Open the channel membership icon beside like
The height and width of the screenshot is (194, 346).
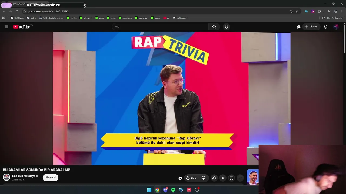click(180, 178)
